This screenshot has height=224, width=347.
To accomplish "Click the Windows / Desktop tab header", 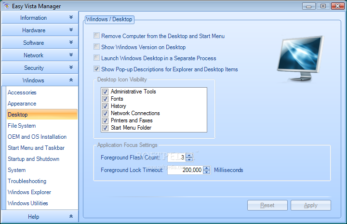I will (x=109, y=19).
